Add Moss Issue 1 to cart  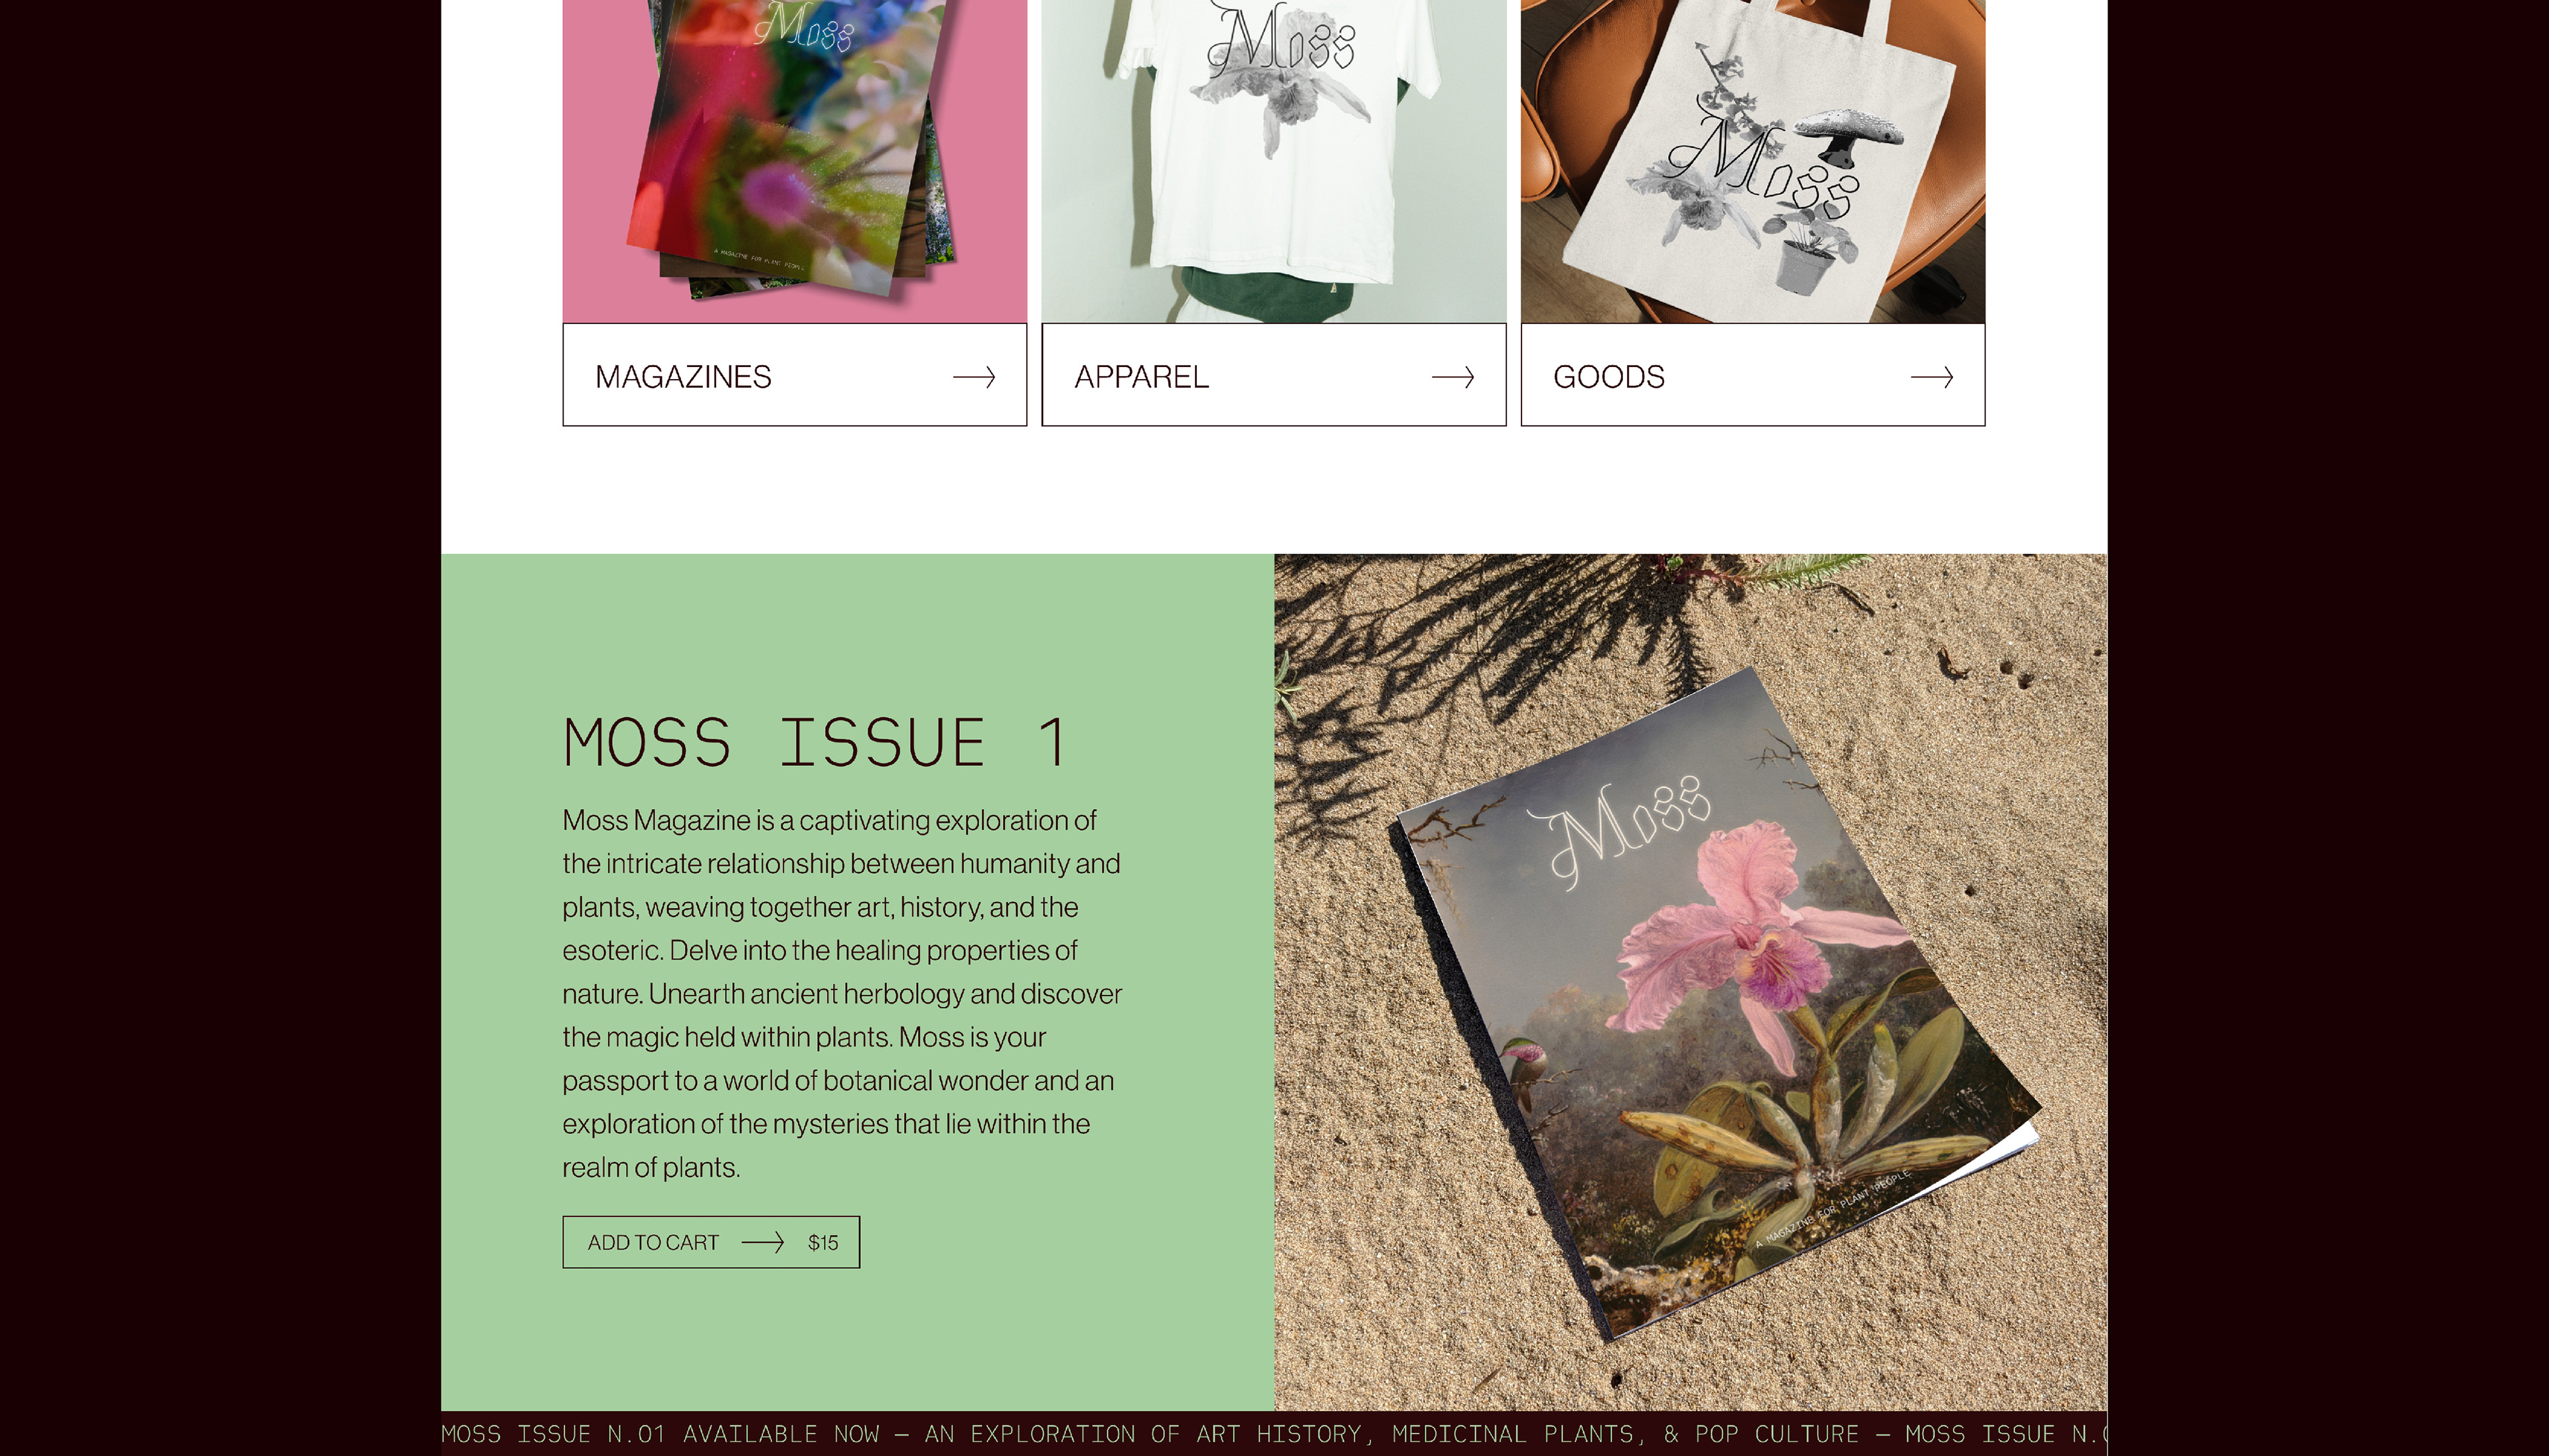pos(711,1242)
